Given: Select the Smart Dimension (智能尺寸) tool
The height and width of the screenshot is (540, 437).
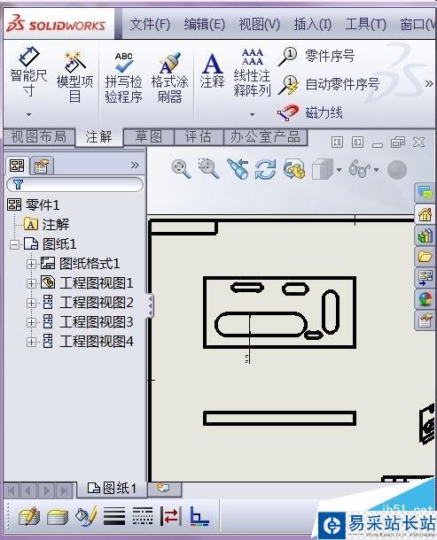Looking at the screenshot, I should point(28,73).
